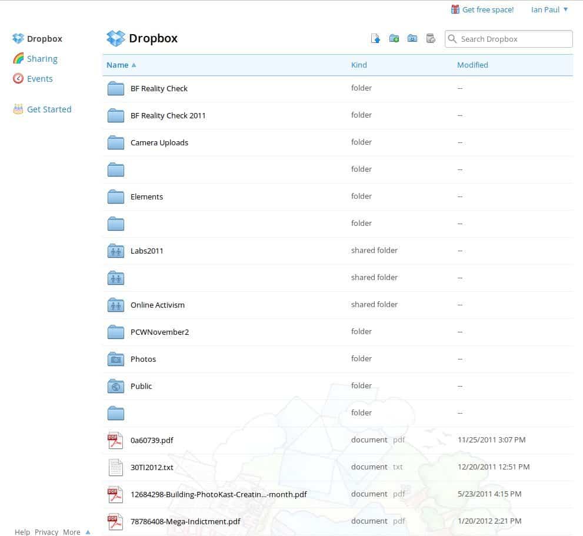This screenshot has width=583, height=536.
Task: Click the Dropbox logo in the page header
Action: [116, 38]
